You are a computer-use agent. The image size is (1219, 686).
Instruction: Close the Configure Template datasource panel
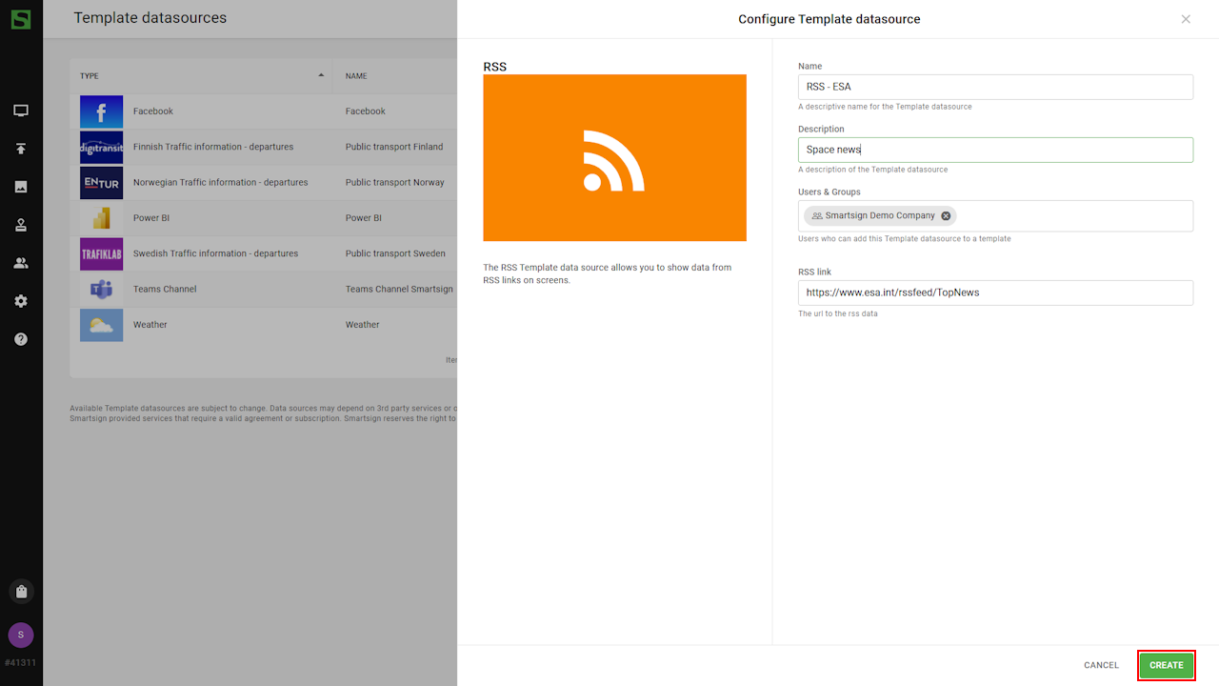[1186, 19]
